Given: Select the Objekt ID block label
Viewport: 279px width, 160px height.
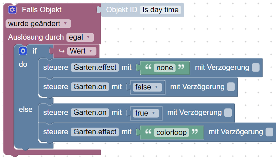Looking at the screenshot, I should (122, 10).
